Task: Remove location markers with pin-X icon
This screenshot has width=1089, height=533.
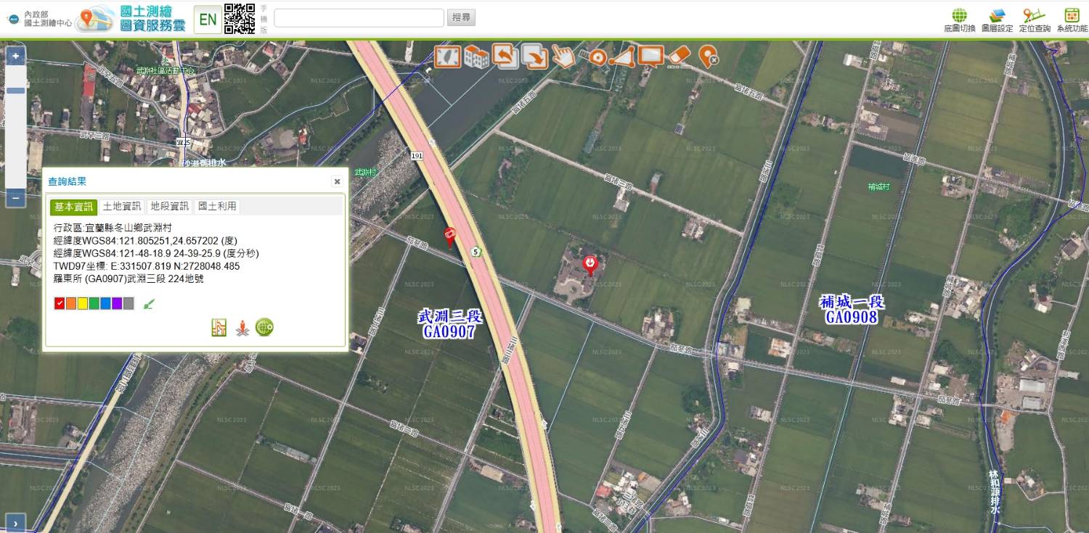Action: tap(708, 57)
